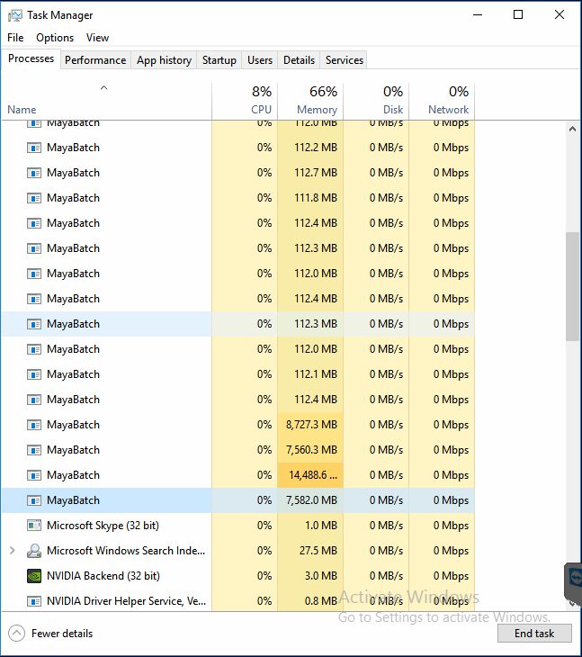Click the MayaBatch icon in the 14,488.6 row
Image resolution: width=582 pixels, height=657 pixels.
(x=34, y=475)
